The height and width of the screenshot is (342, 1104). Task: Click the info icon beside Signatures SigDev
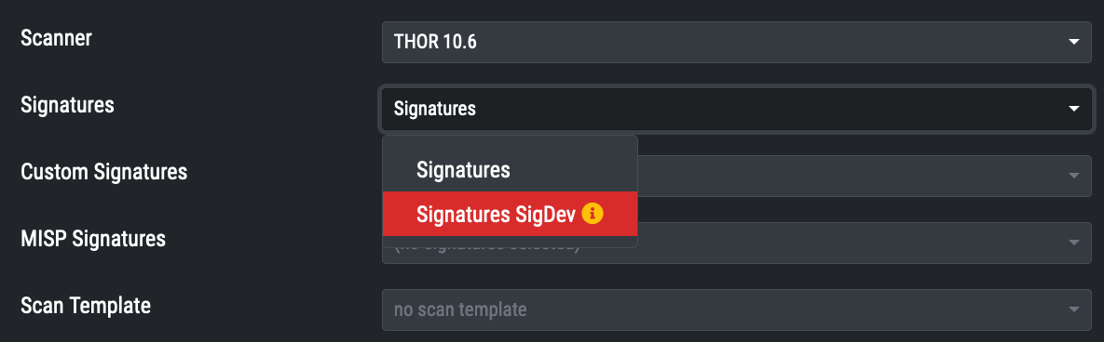tap(593, 214)
